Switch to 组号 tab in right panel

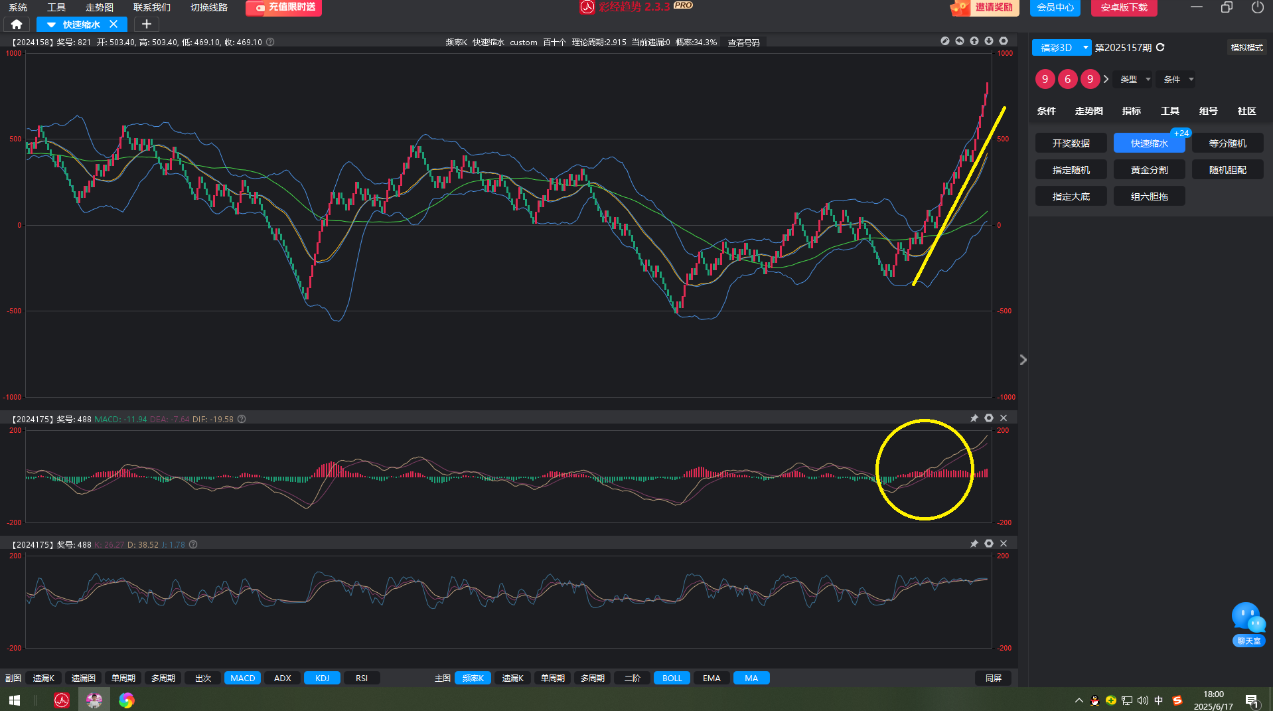(x=1208, y=111)
